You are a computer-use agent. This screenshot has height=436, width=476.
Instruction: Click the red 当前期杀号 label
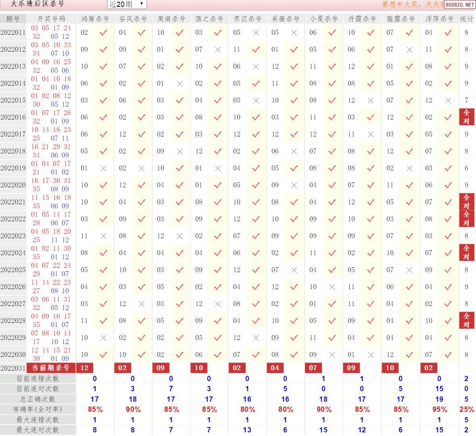(x=51, y=368)
